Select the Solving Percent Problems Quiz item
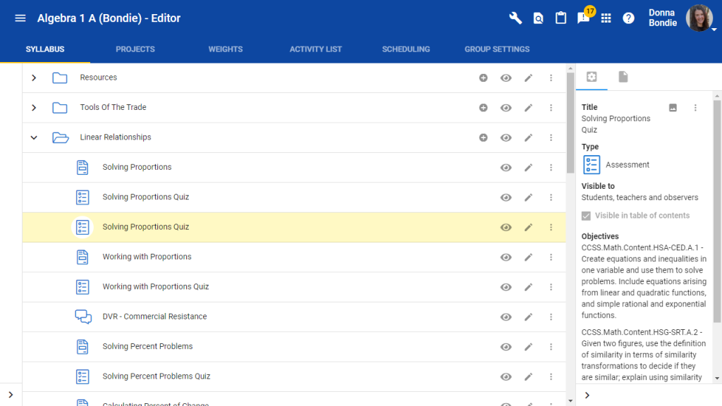 tap(157, 376)
